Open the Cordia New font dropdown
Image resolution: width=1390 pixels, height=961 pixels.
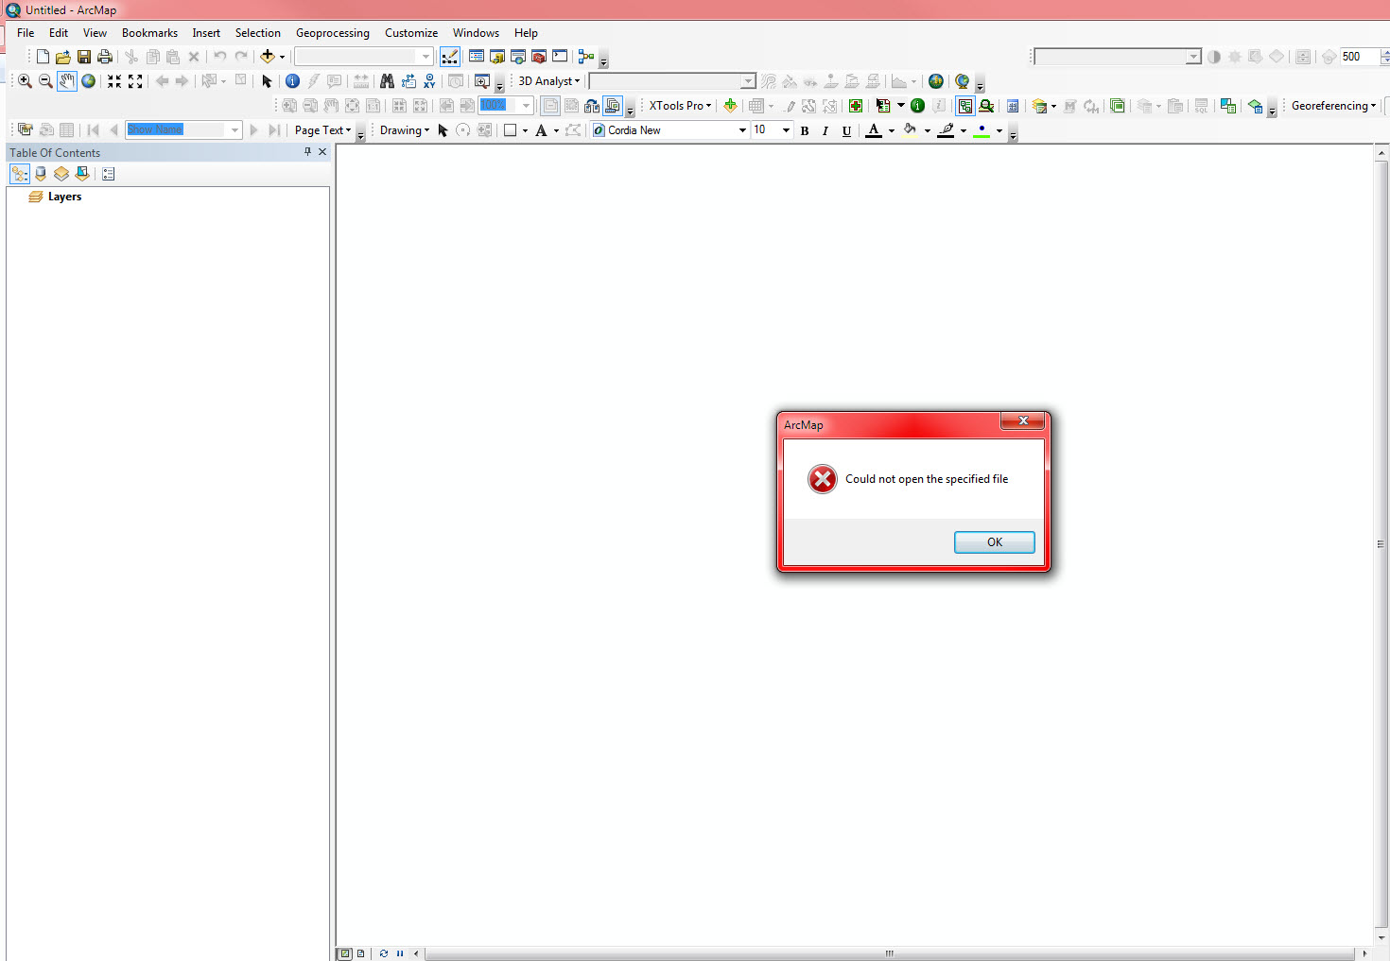tap(742, 130)
